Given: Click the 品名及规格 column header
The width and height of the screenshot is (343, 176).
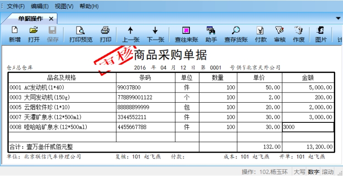Looking at the screenshot, I should (62, 77).
